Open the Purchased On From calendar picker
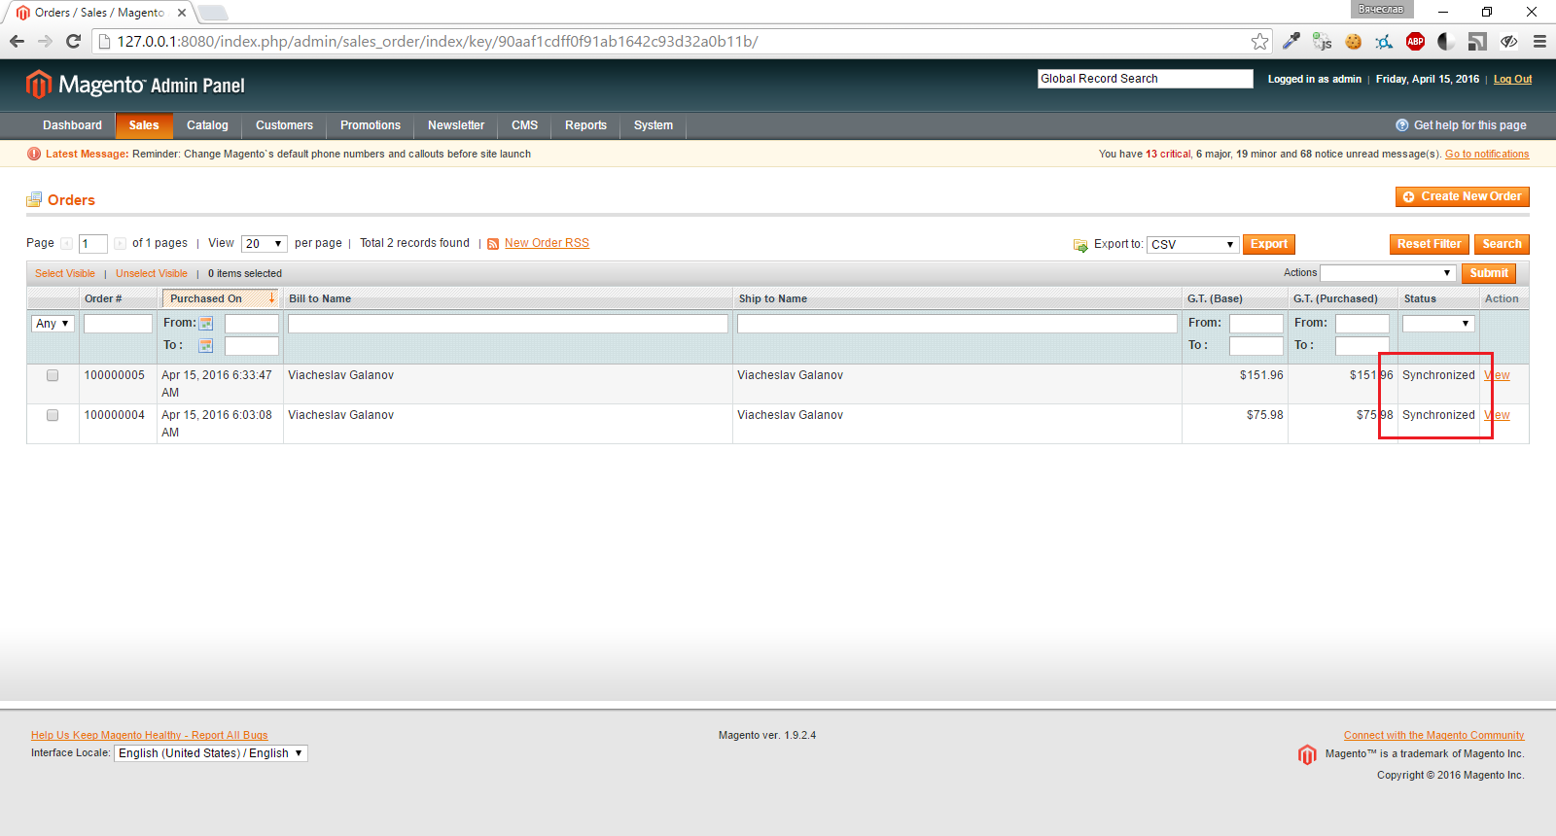Viewport: 1556px width, 836px height. click(x=206, y=324)
